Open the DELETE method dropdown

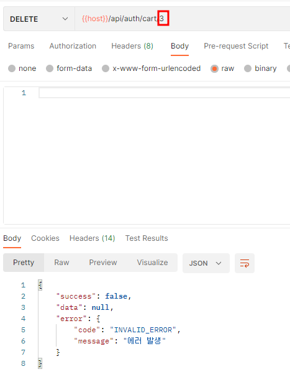[39, 19]
